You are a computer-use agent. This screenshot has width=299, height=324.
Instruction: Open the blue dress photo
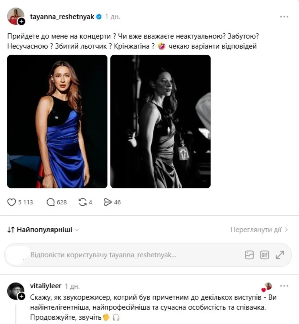point(57,122)
